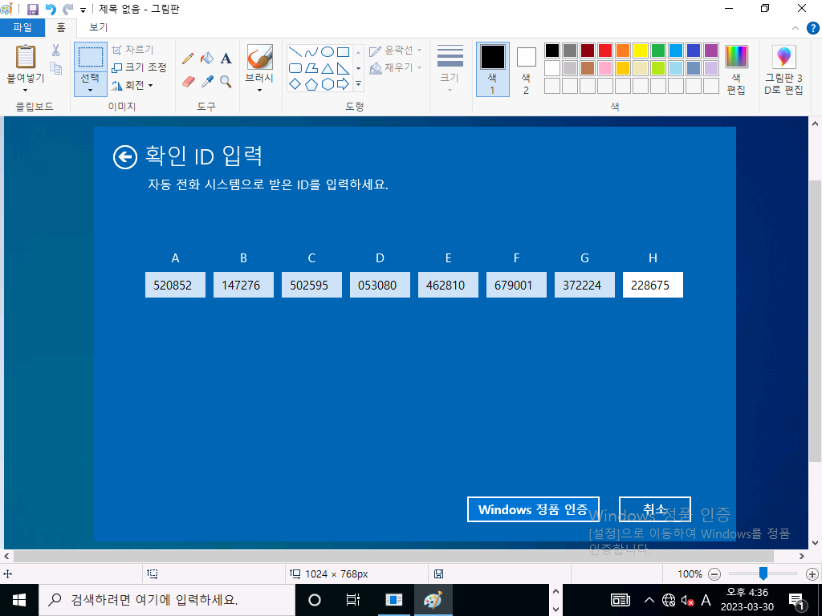Click the Windows 정품 인증 button

tap(533, 509)
